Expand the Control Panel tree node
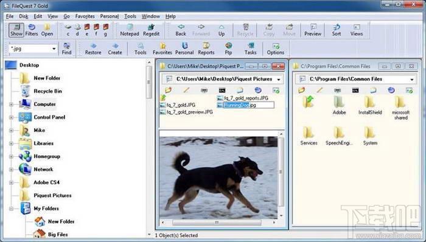This screenshot has width=426, height=242. 11,117
